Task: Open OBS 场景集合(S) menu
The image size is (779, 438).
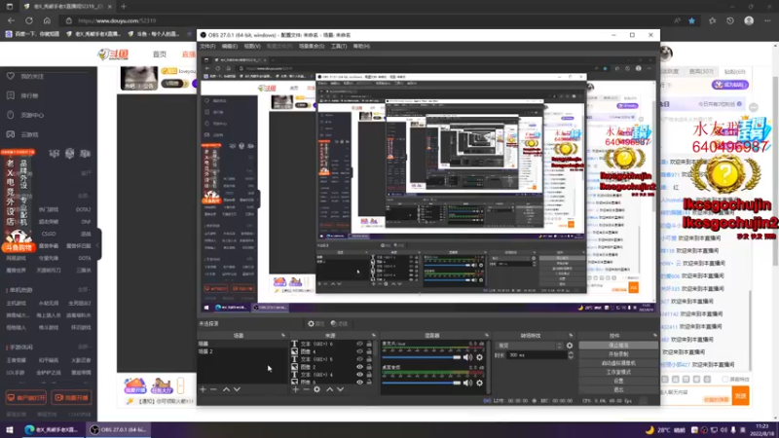Action: (x=312, y=46)
